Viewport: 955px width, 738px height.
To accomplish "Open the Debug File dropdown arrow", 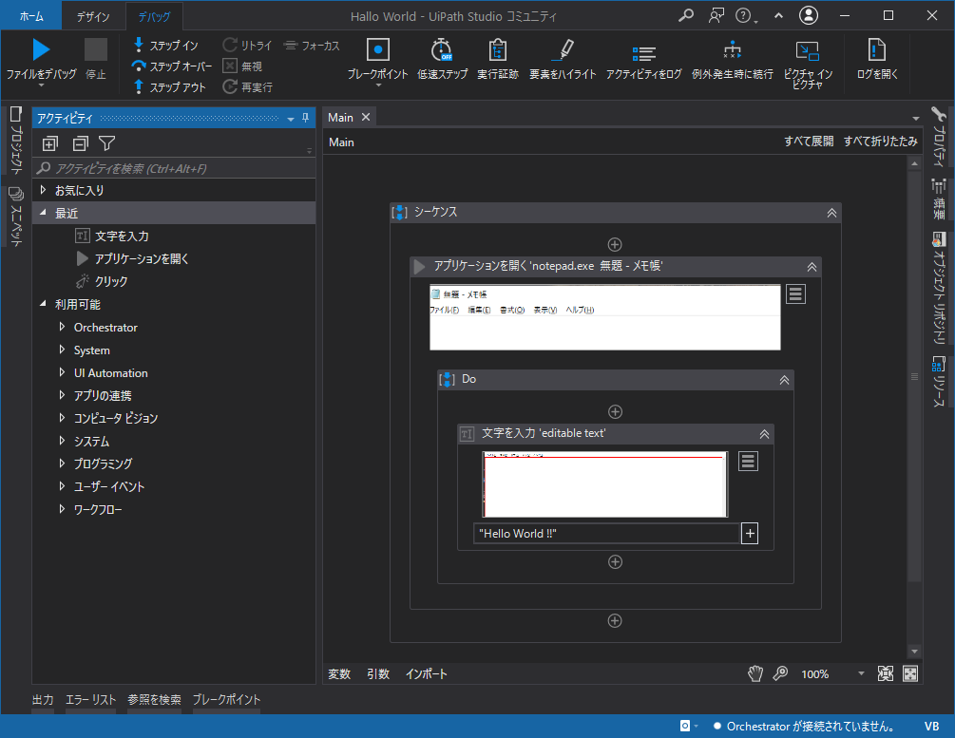I will 42,85.
